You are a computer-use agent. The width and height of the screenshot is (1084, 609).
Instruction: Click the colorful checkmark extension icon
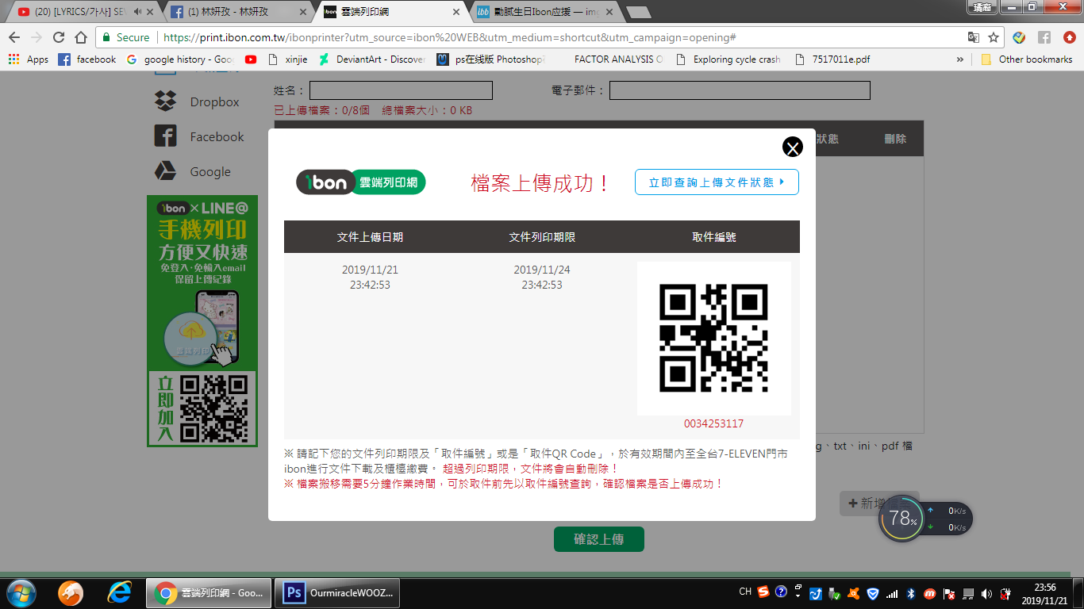pyautogui.click(x=1020, y=37)
